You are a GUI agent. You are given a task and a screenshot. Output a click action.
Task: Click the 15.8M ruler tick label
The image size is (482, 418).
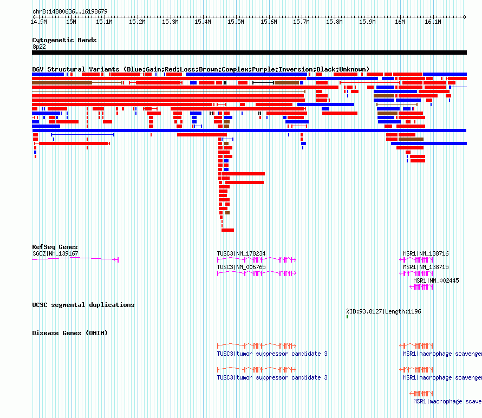click(x=335, y=22)
